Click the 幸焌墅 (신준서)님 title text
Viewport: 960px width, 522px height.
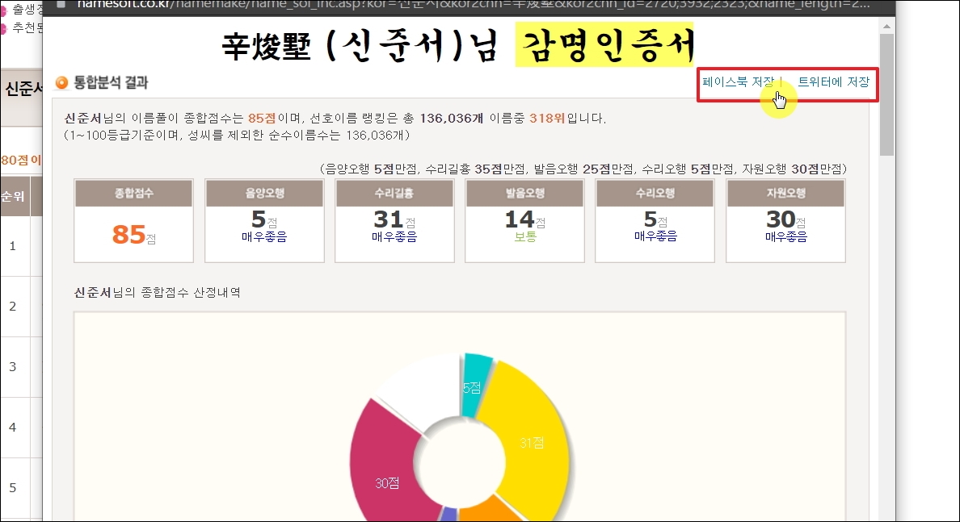(360, 46)
